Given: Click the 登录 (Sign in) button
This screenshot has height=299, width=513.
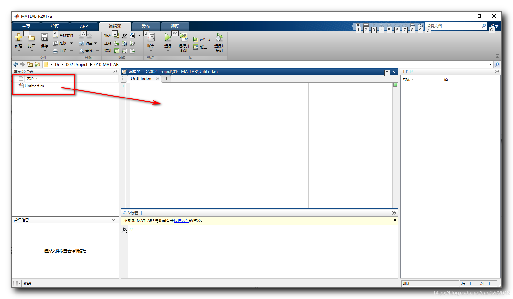Looking at the screenshot, I should (494, 26).
